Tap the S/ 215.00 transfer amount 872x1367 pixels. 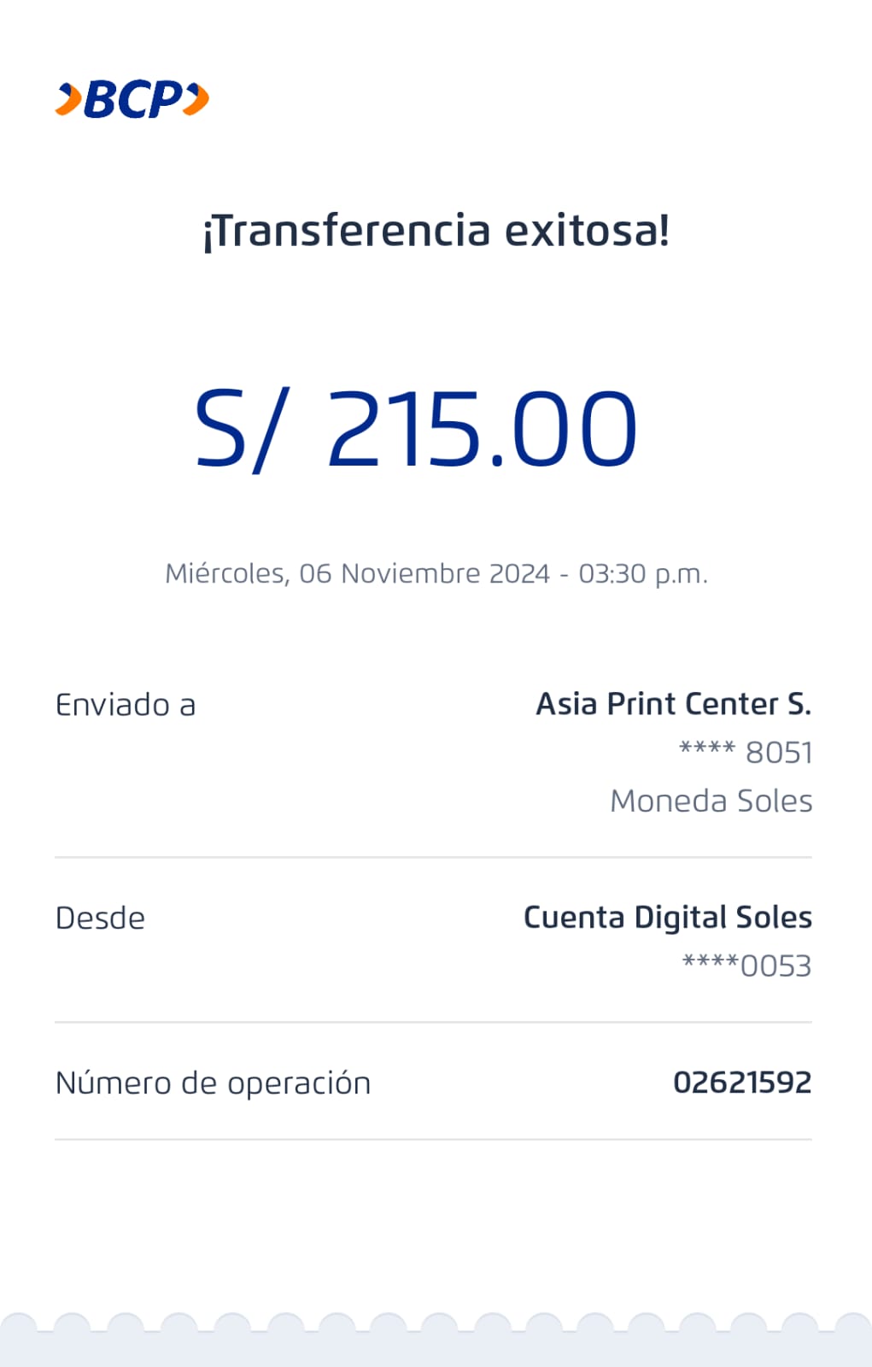coord(416,427)
